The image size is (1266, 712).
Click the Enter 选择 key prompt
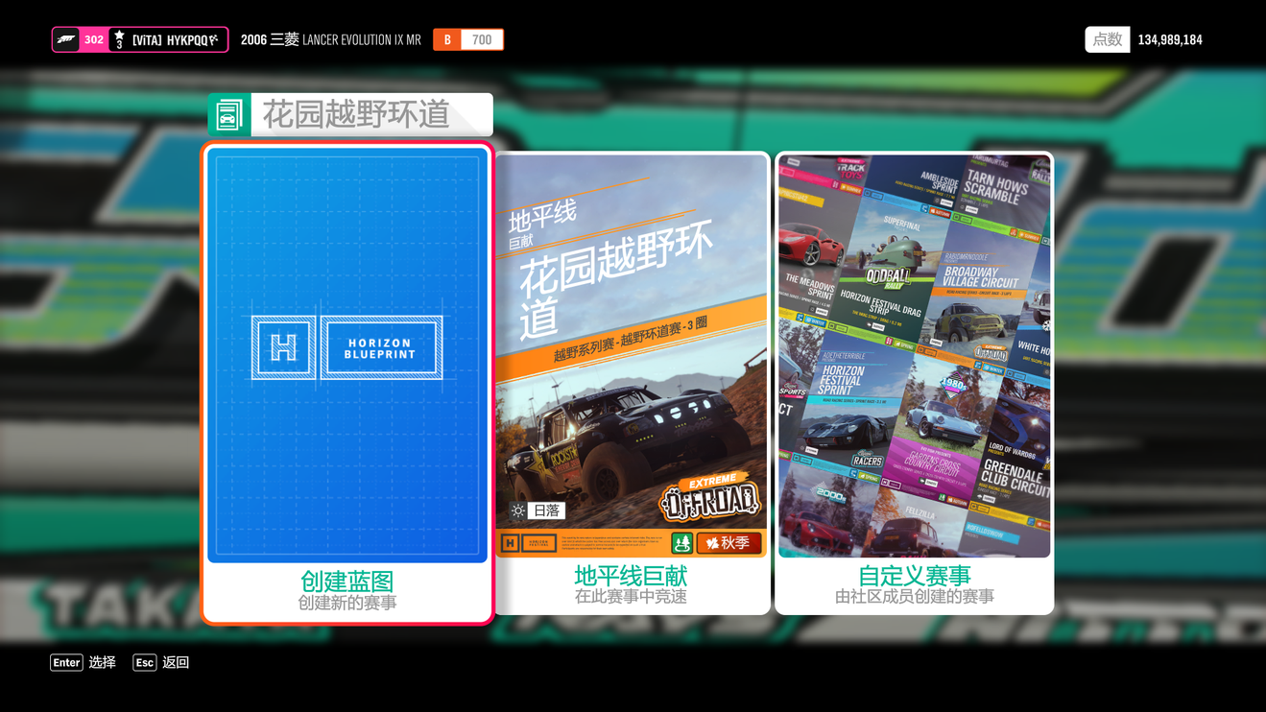[83, 662]
